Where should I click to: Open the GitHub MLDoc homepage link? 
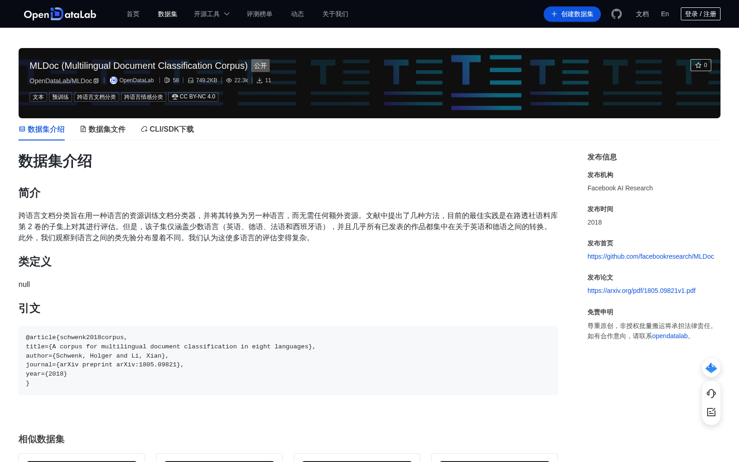(x=651, y=256)
